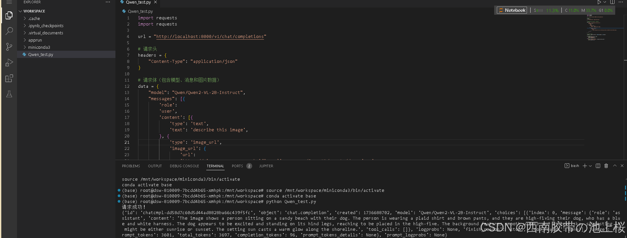Expand the miniconda3 folder
Screen dimensions: 627x238
[x=66, y=47]
